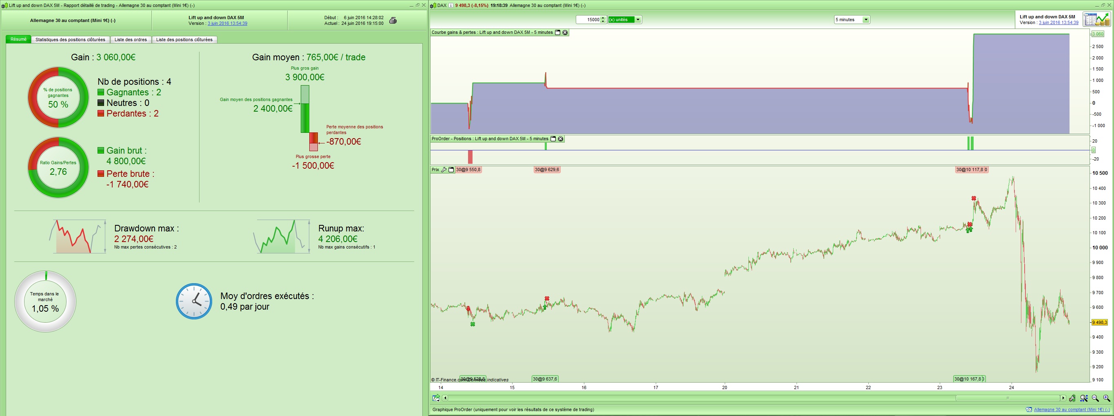Maximize the Courbe gains & pertes panel
The height and width of the screenshot is (416, 1114).
coord(557,33)
